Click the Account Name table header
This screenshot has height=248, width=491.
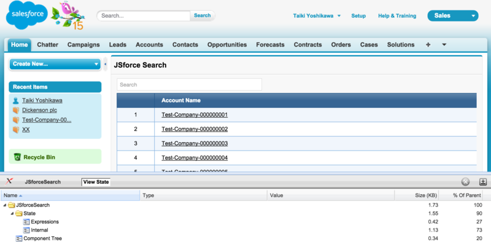tap(181, 100)
